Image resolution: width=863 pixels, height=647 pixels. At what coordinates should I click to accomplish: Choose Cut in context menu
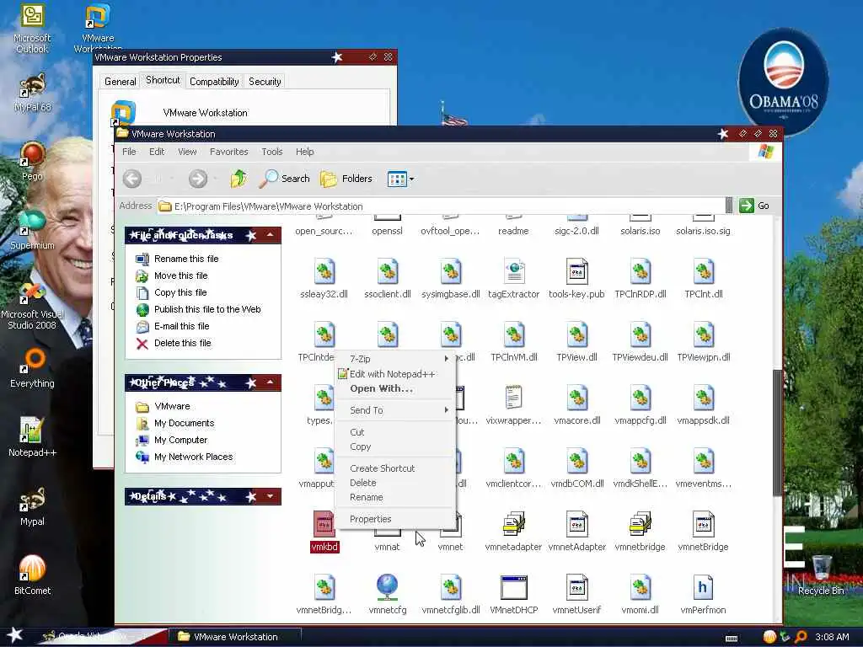[395, 432]
